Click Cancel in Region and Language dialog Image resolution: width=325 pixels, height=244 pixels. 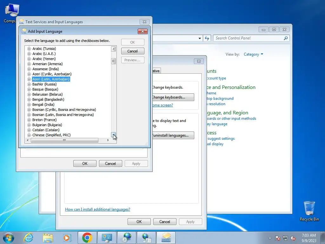pyautogui.click(x=165, y=221)
